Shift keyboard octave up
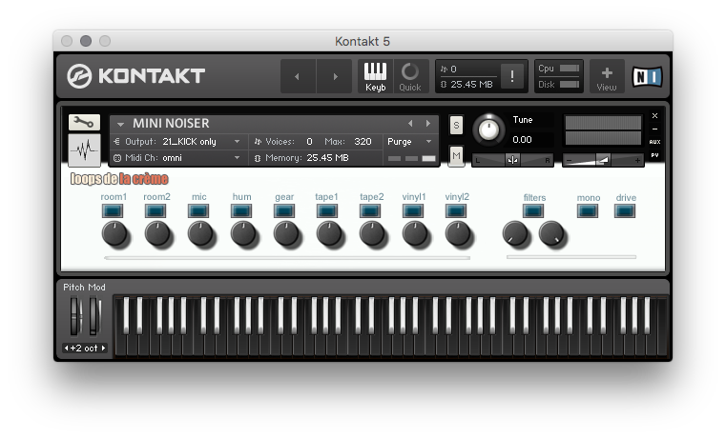This screenshot has height=438, width=726. click(103, 348)
